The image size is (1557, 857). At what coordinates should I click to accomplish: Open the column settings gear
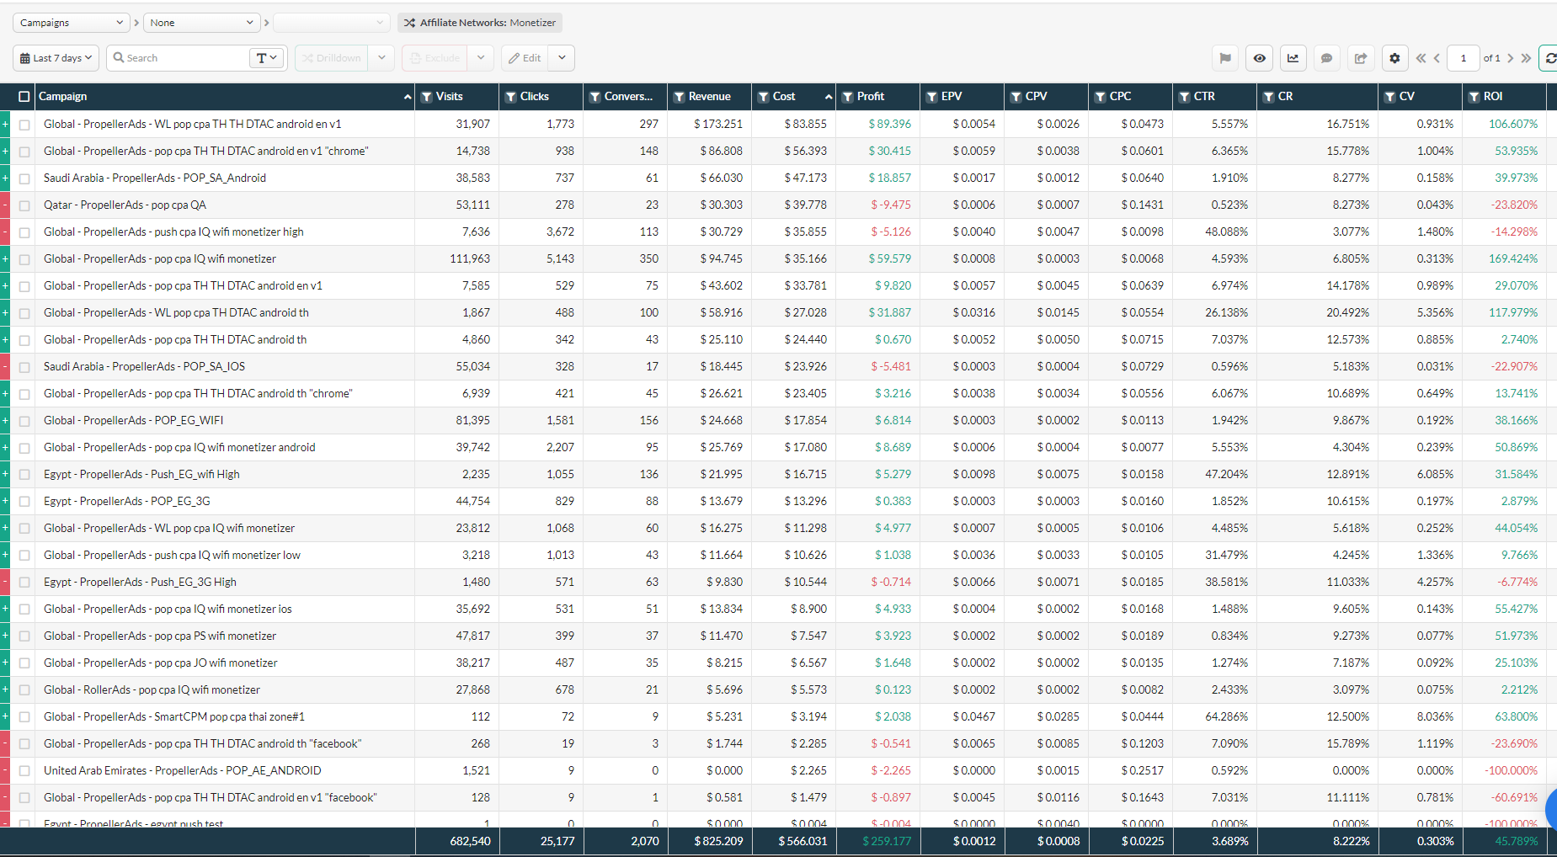[x=1394, y=58]
